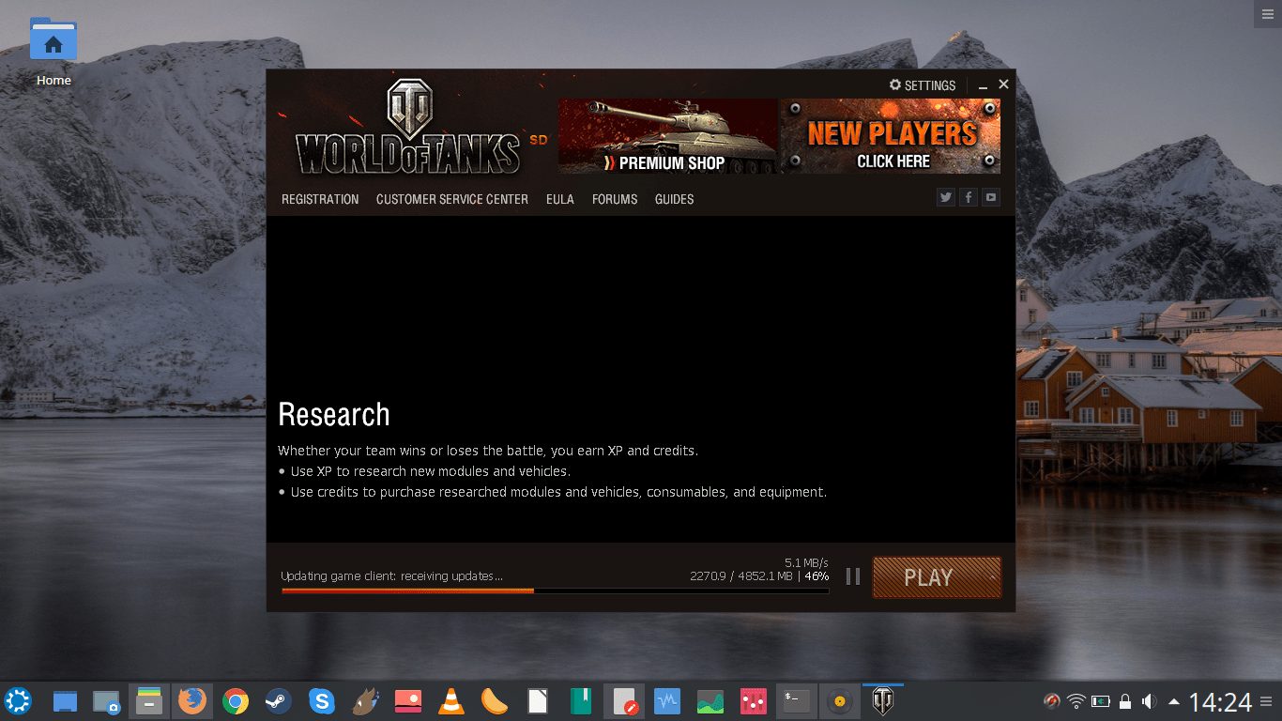This screenshot has height=721, width=1282.
Task: Click the Research tip heading
Action: pos(334,414)
